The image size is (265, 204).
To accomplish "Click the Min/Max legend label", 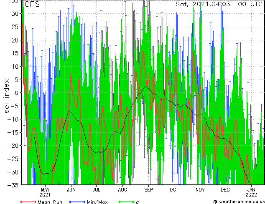I will click(x=97, y=202).
